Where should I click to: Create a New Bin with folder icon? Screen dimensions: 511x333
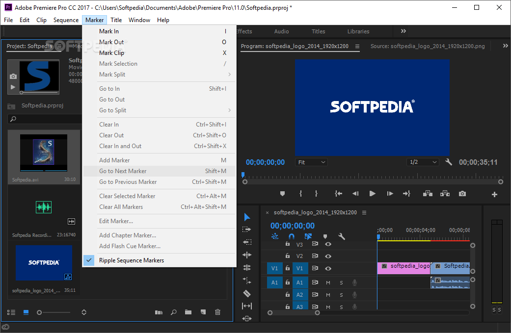pos(188,312)
